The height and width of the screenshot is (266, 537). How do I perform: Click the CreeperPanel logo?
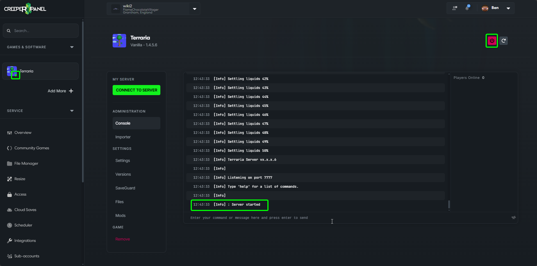[25, 9]
